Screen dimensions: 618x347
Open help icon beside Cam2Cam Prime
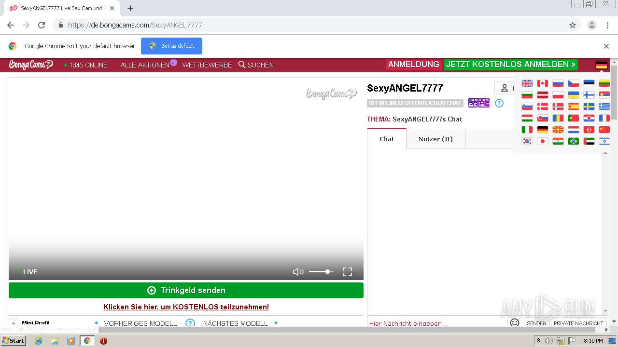499,103
